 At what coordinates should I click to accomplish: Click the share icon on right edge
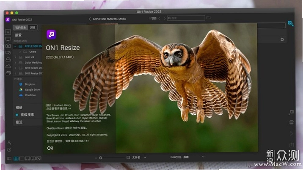292,133
